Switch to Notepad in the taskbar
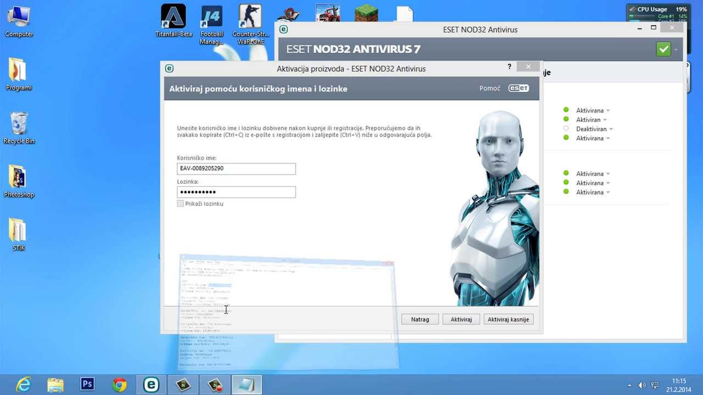The height and width of the screenshot is (395, 703). pyautogui.click(x=247, y=385)
